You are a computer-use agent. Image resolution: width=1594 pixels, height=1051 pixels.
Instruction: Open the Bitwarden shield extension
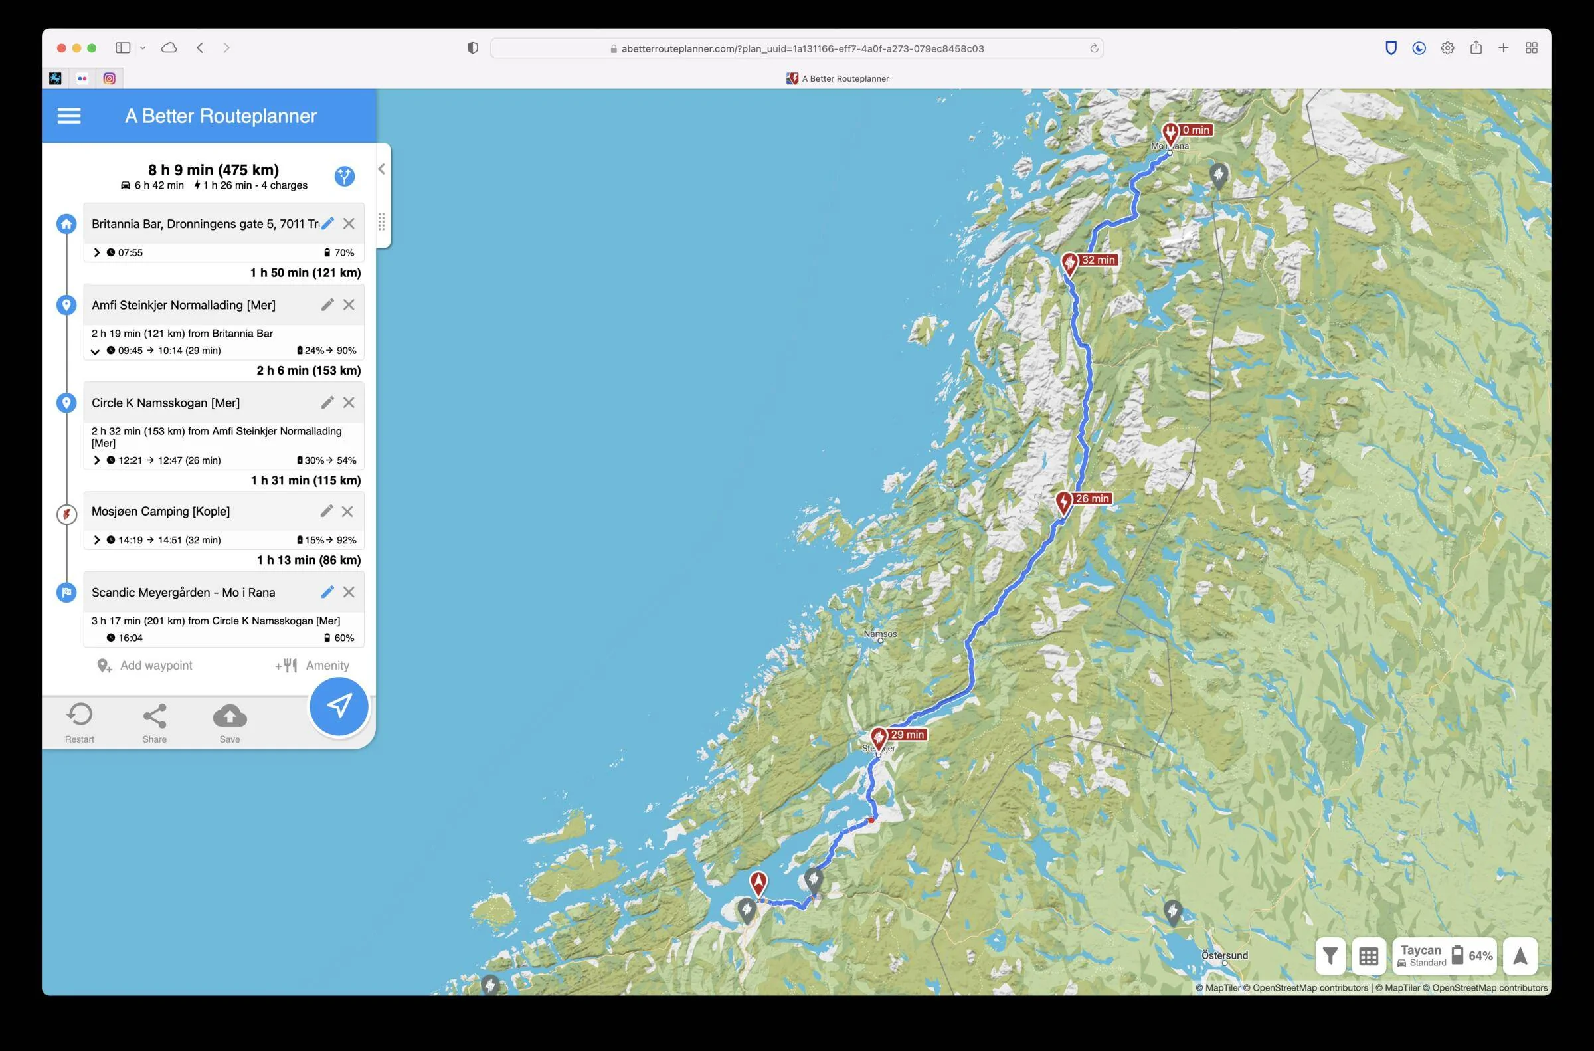[1391, 48]
